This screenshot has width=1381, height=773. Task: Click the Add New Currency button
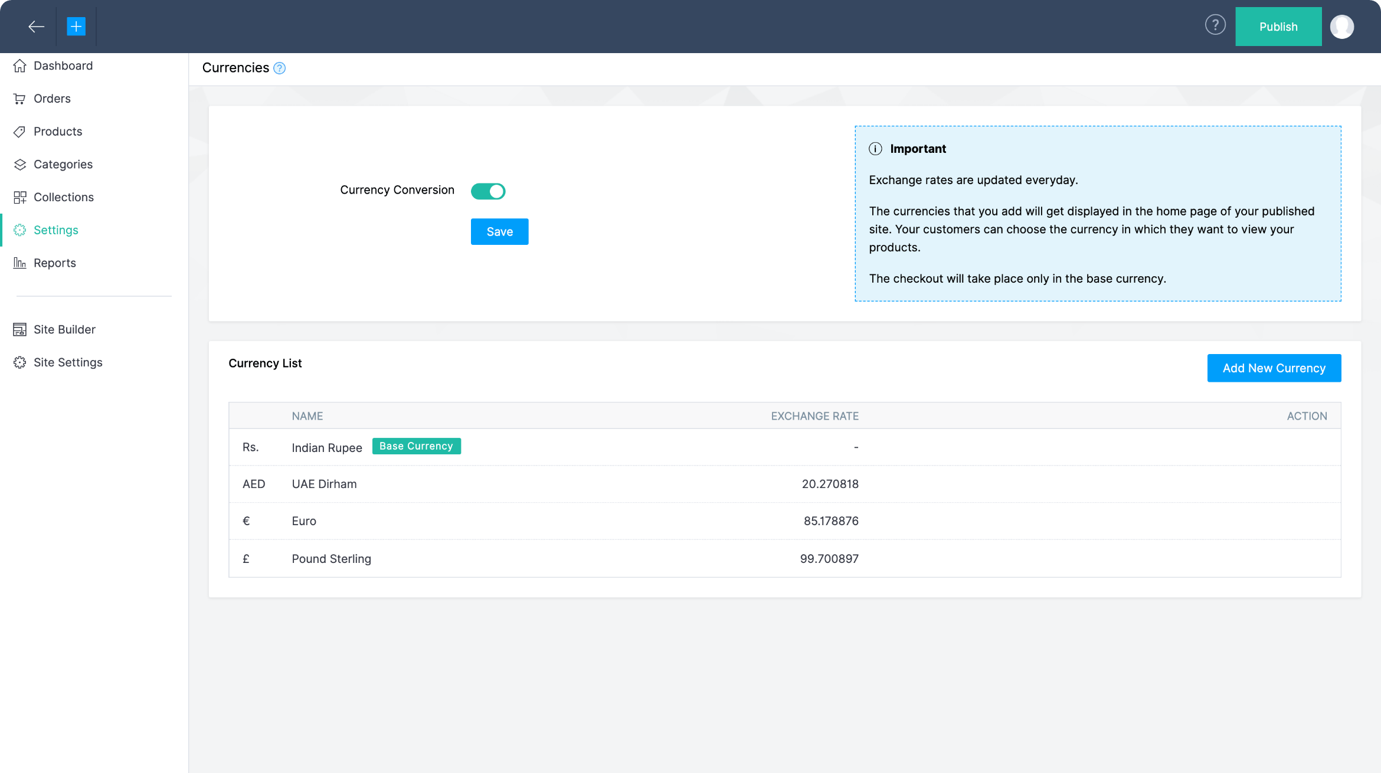click(x=1274, y=368)
